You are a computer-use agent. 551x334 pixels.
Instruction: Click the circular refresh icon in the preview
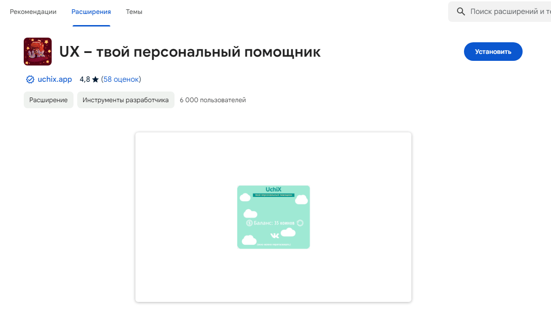tap(300, 223)
